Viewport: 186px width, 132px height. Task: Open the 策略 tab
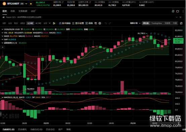click(x=68, y=129)
